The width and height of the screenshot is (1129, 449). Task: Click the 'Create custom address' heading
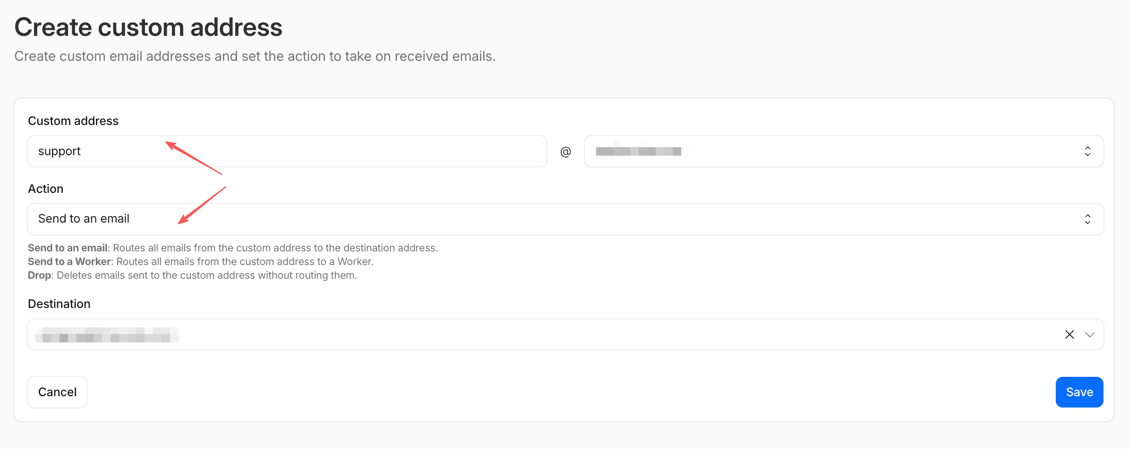click(148, 27)
